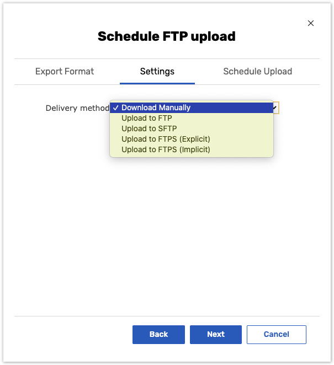Click the Schedule FTP upload heading

click(x=167, y=37)
